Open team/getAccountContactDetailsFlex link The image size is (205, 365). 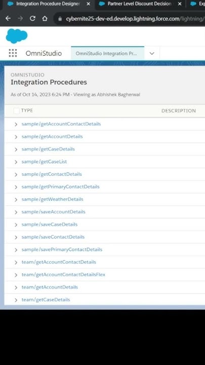click(x=63, y=275)
